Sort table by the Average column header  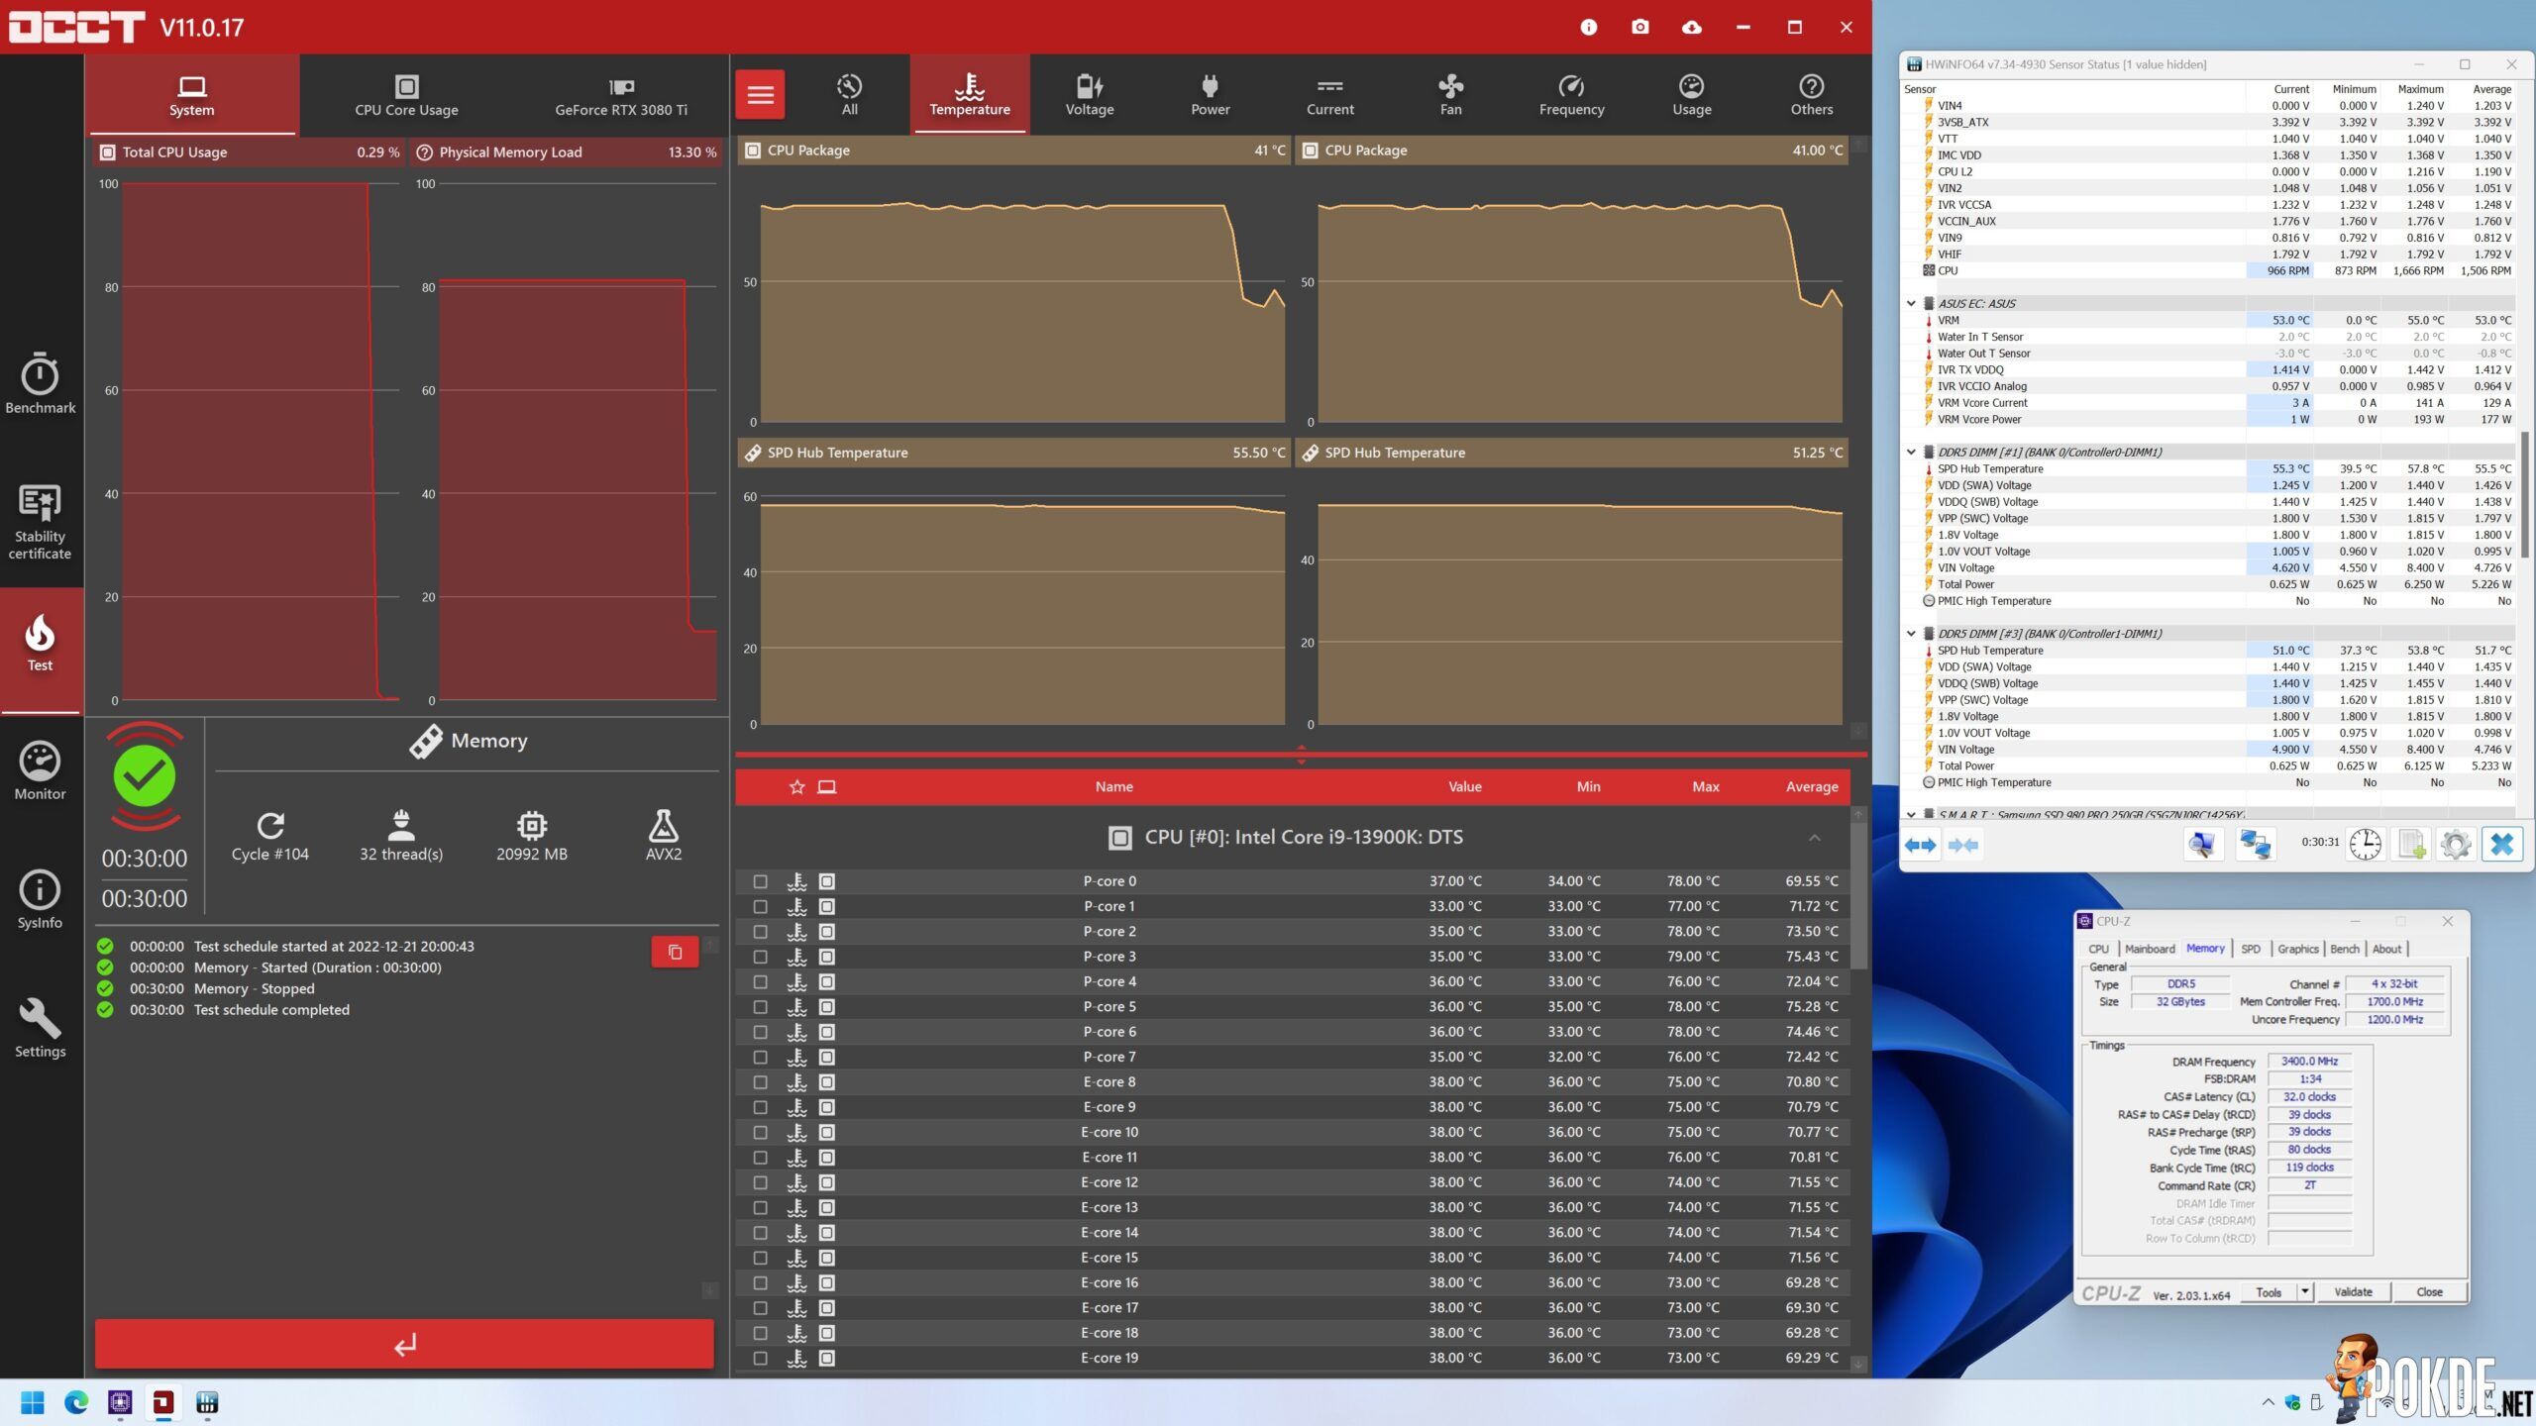pos(1811,786)
